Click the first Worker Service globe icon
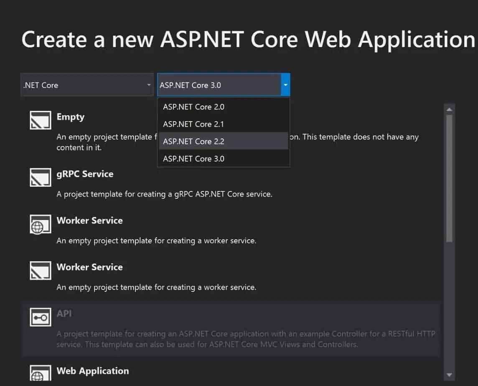This screenshot has height=386, width=478. tap(40, 224)
